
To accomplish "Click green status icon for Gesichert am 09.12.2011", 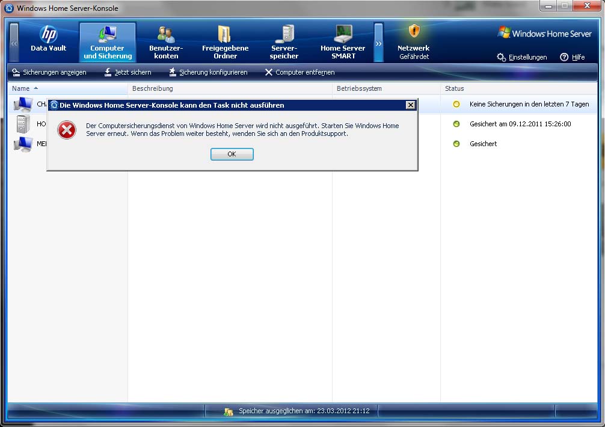I will 456,124.
